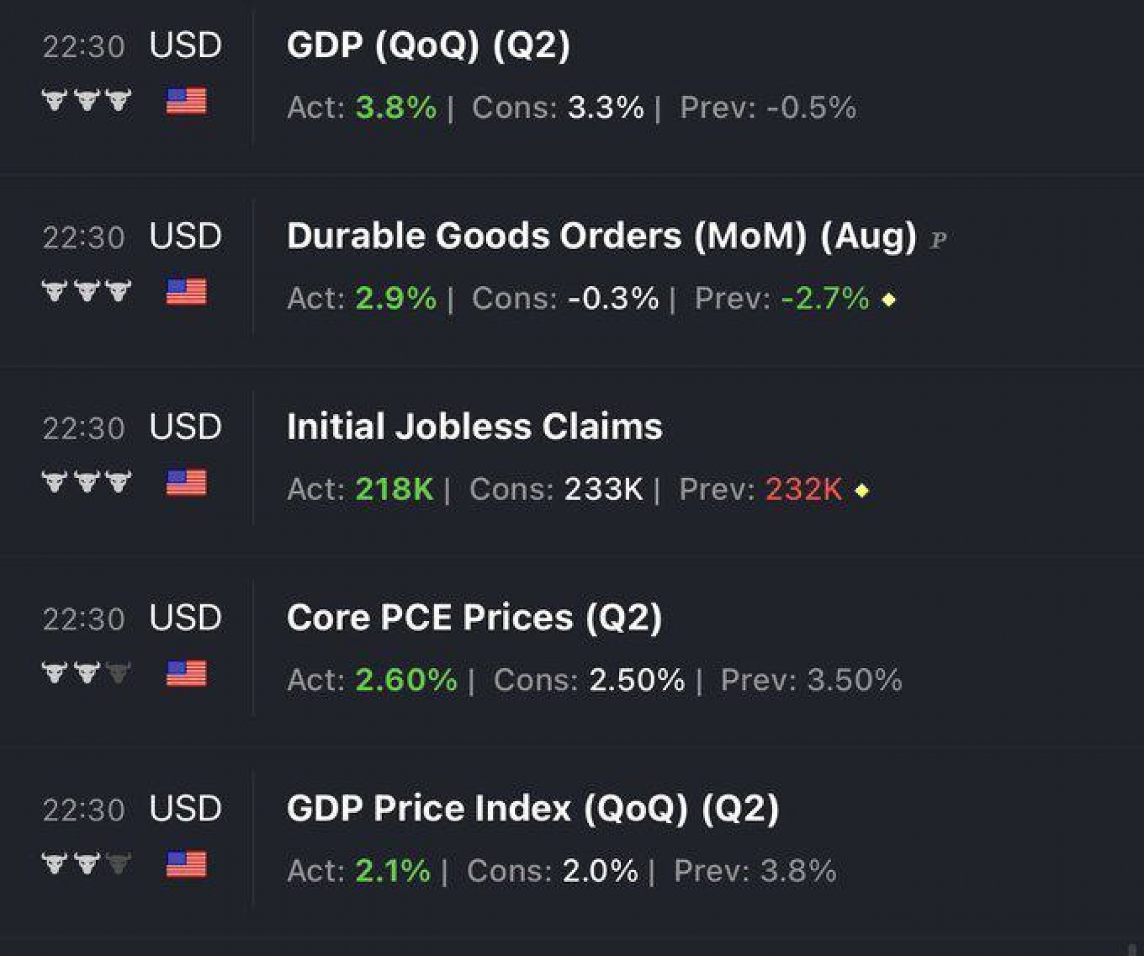Open Core PCE Prices (Q2) event
This screenshot has height=956, width=1144.
[474, 617]
